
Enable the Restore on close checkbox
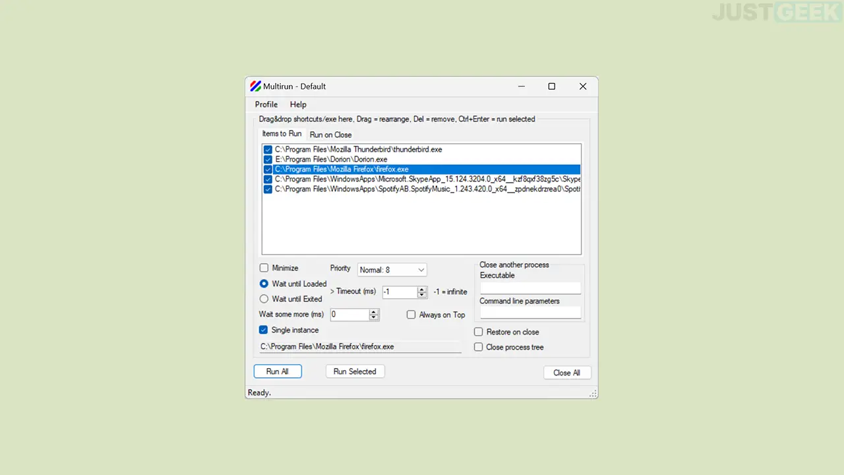pos(479,332)
